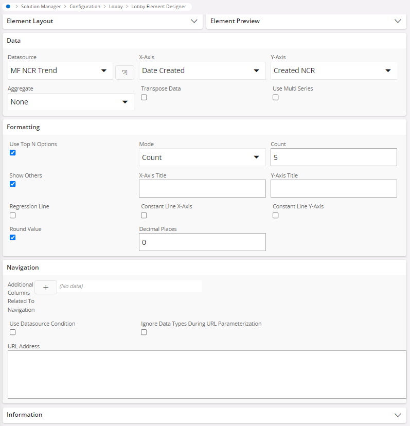Enable the Transpose Data checkbox
The height and width of the screenshot is (426, 410).
144,97
